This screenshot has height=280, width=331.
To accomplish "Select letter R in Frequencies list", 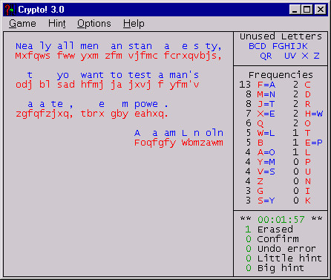I will click(307, 104).
